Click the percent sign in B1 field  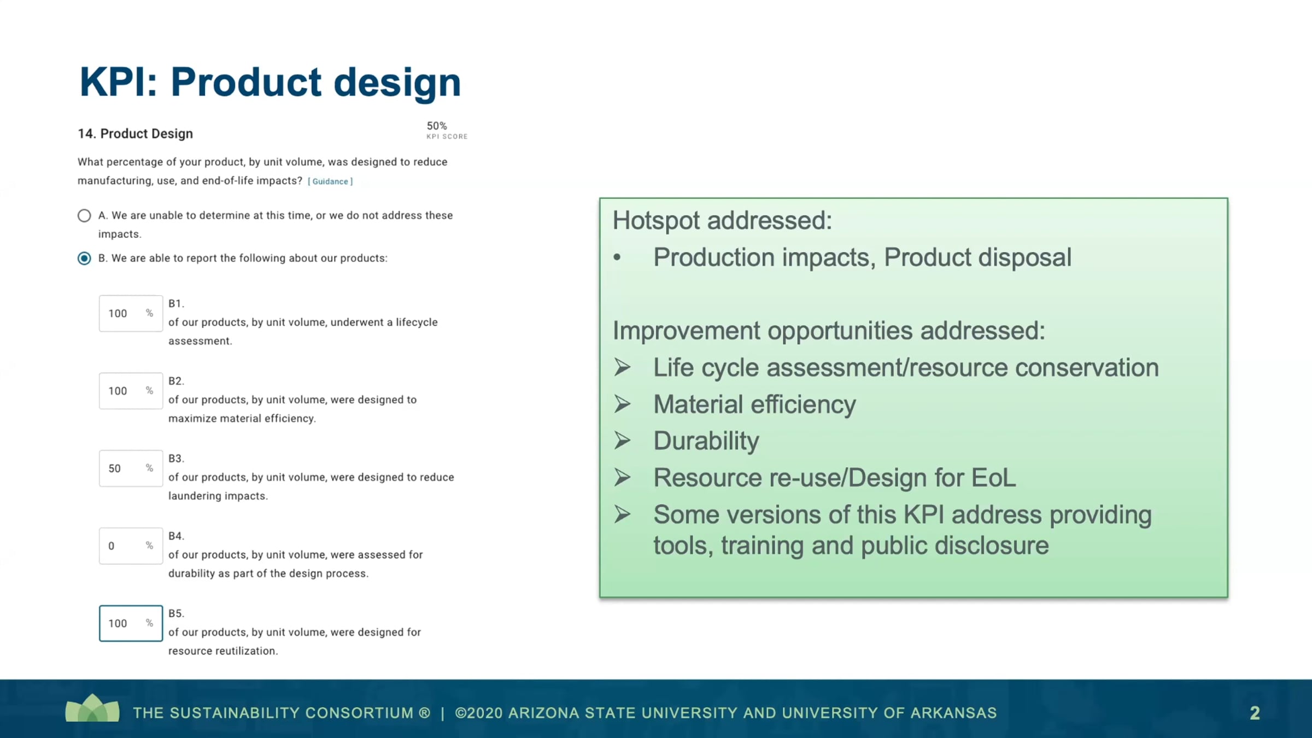(149, 313)
